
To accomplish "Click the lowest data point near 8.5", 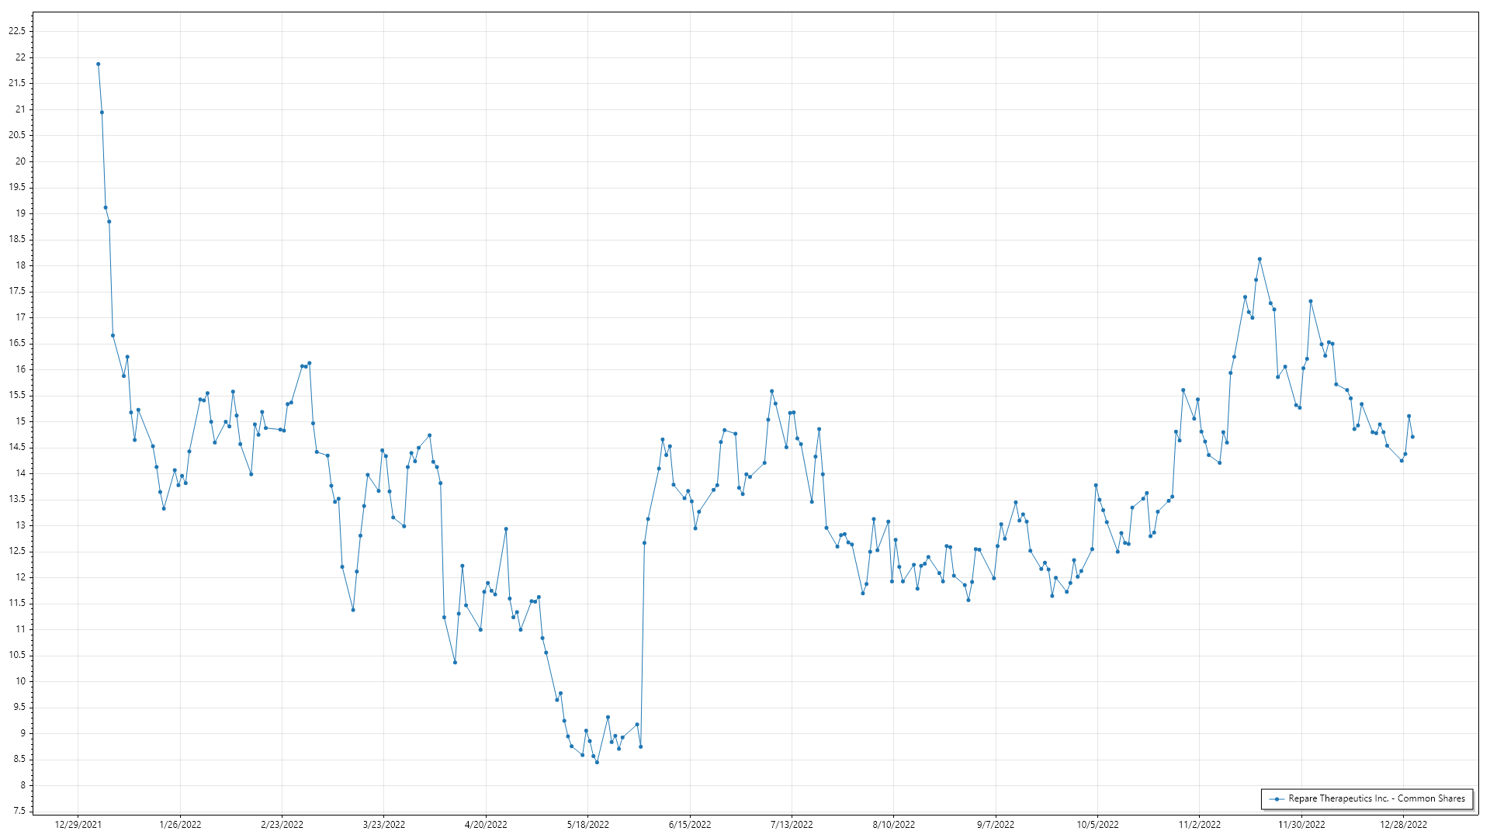I will (x=597, y=762).
